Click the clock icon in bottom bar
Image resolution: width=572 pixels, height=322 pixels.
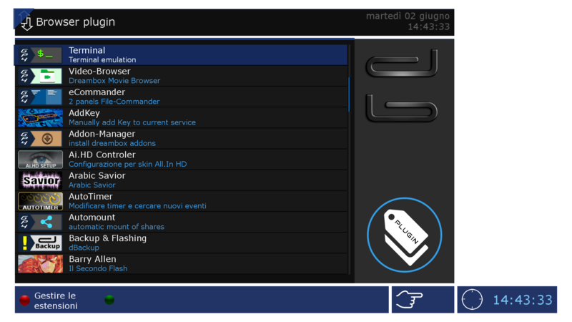coord(472,299)
